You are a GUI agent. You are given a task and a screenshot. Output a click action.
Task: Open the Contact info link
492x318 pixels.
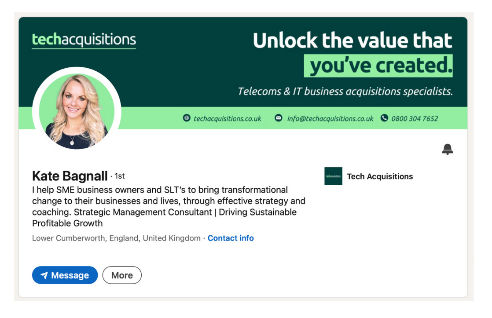click(231, 238)
